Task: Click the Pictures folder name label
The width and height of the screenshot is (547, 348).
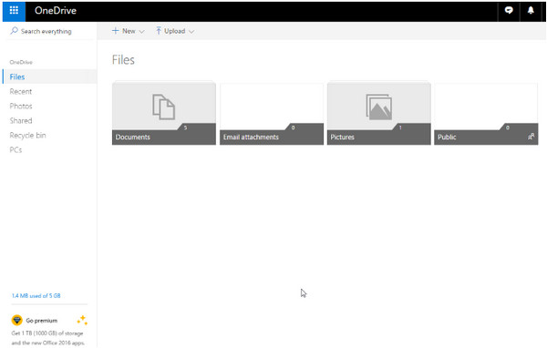Action: [342, 137]
